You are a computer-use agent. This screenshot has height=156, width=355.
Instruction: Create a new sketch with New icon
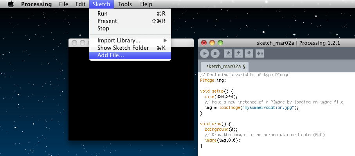point(228,54)
